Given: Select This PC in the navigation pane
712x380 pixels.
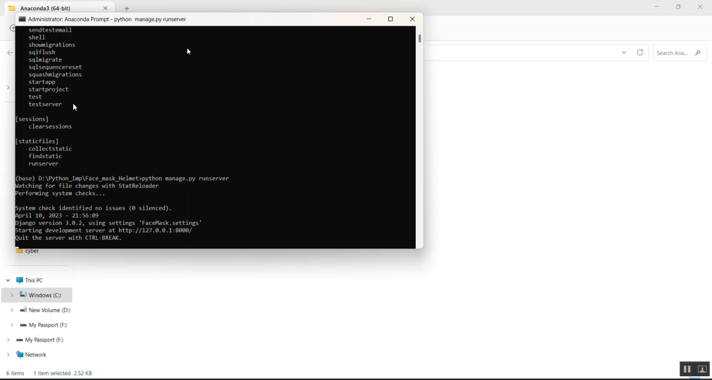Looking at the screenshot, I should pyautogui.click(x=34, y=280).
